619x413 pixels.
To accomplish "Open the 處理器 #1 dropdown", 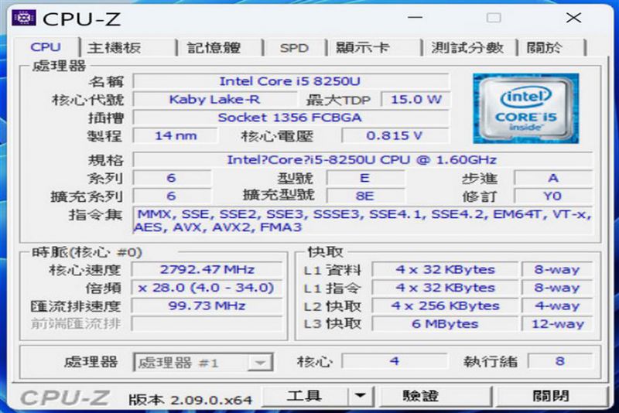I will click(x=203, y=362).
